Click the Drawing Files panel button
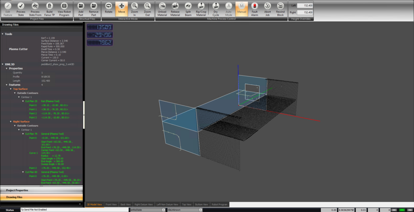 coord(41,197)
